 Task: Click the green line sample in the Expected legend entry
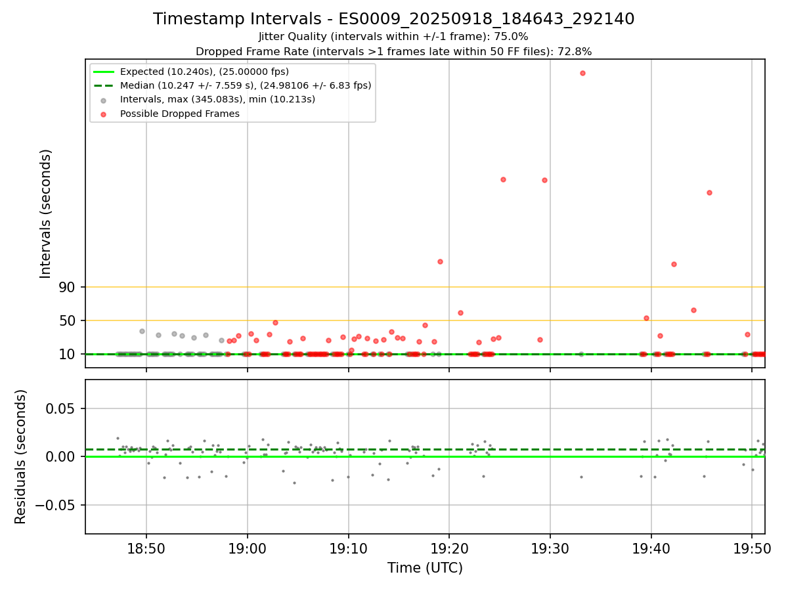coord(104,72)
